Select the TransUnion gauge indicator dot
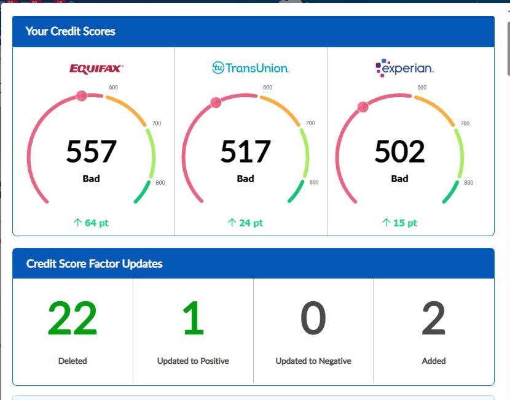 tap(216, 102)
